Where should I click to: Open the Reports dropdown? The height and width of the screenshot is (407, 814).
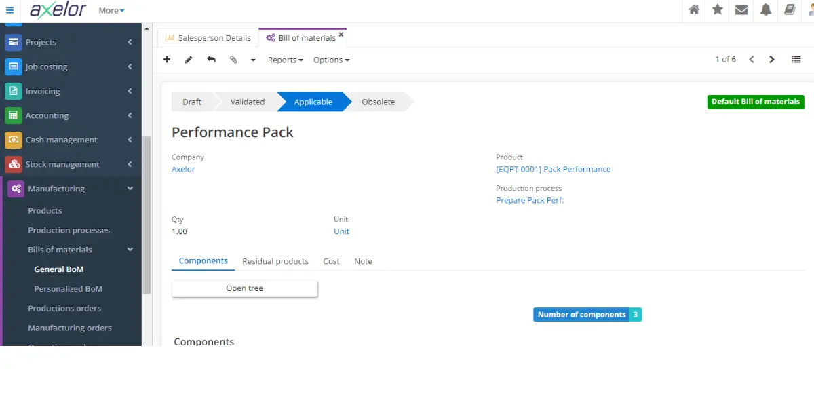tap(285, 60)
